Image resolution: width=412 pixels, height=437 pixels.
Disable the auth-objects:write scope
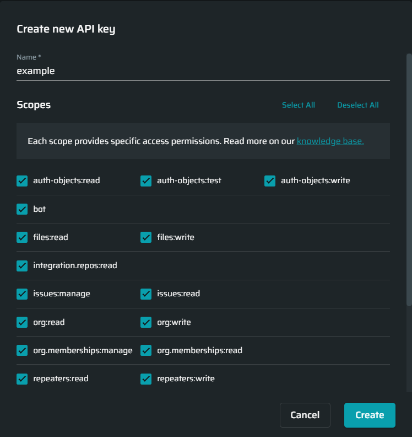pyautogui.click(x=270, y=180)
